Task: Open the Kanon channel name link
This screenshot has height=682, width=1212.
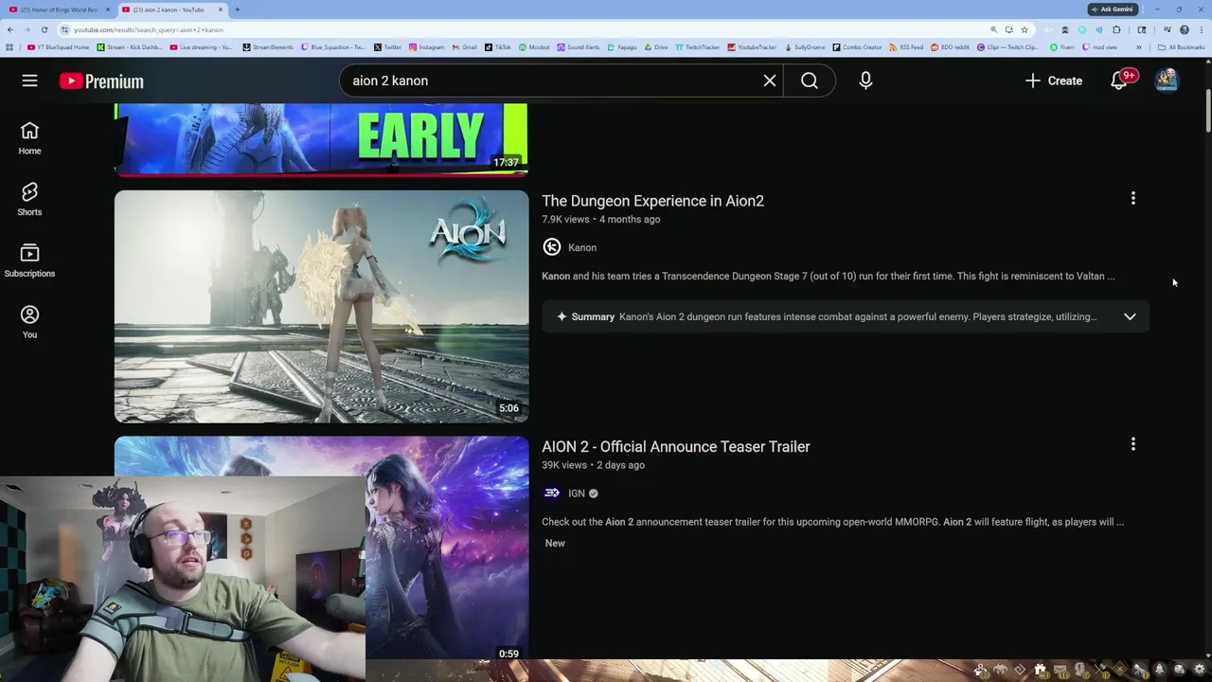Action: tap(582, 247)
